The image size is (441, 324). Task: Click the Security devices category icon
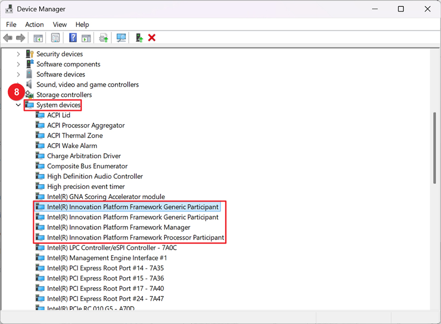point(30,54)
